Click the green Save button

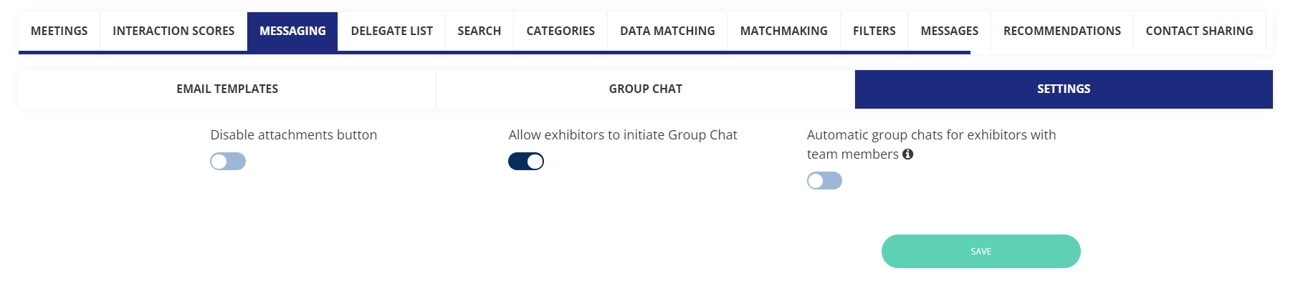981,252
